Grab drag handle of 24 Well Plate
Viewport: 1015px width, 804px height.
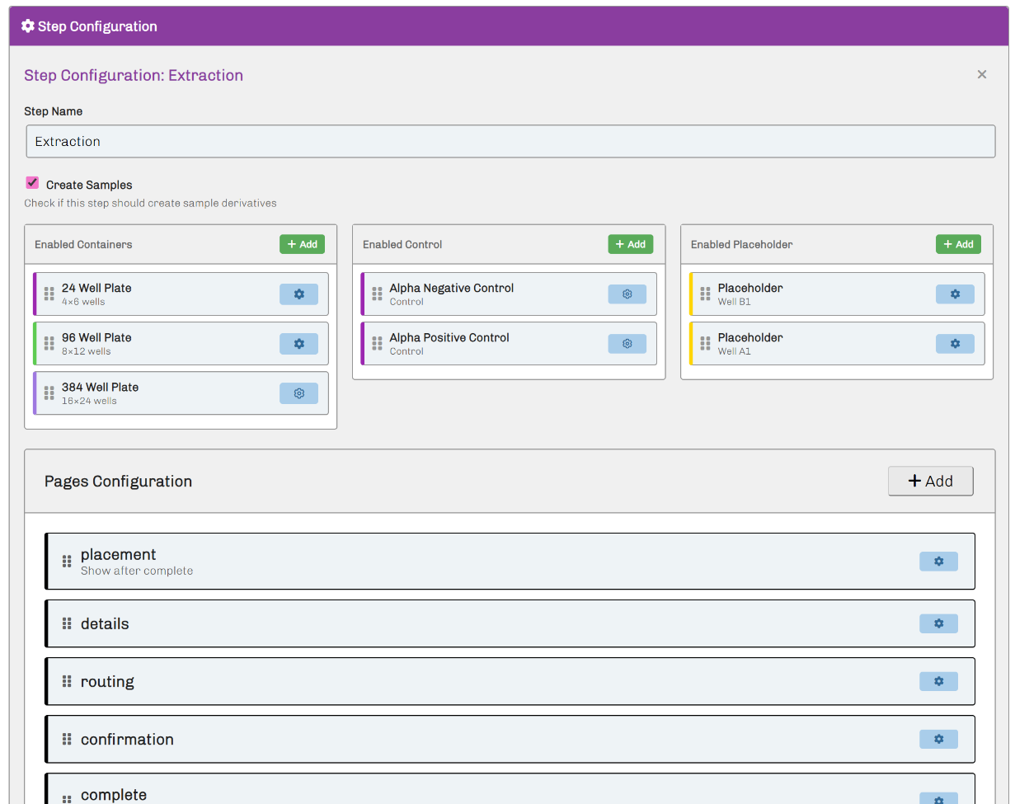point(49,294)
